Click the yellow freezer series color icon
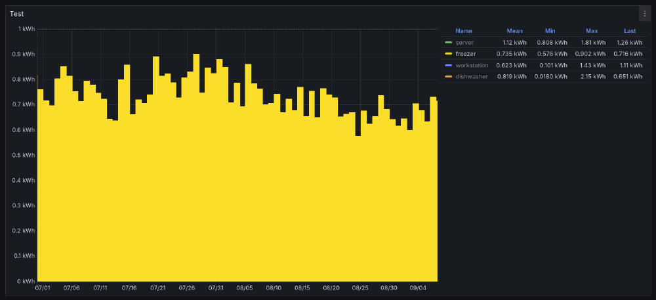This screenshot has width=656, height=300. click(448, 54)
